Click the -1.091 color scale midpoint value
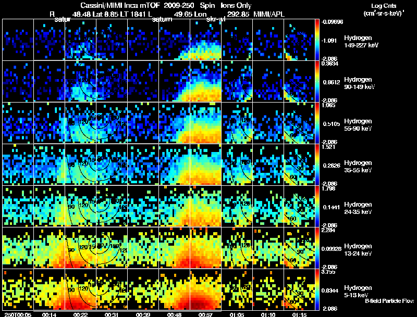417x317 pixels. 329,41
